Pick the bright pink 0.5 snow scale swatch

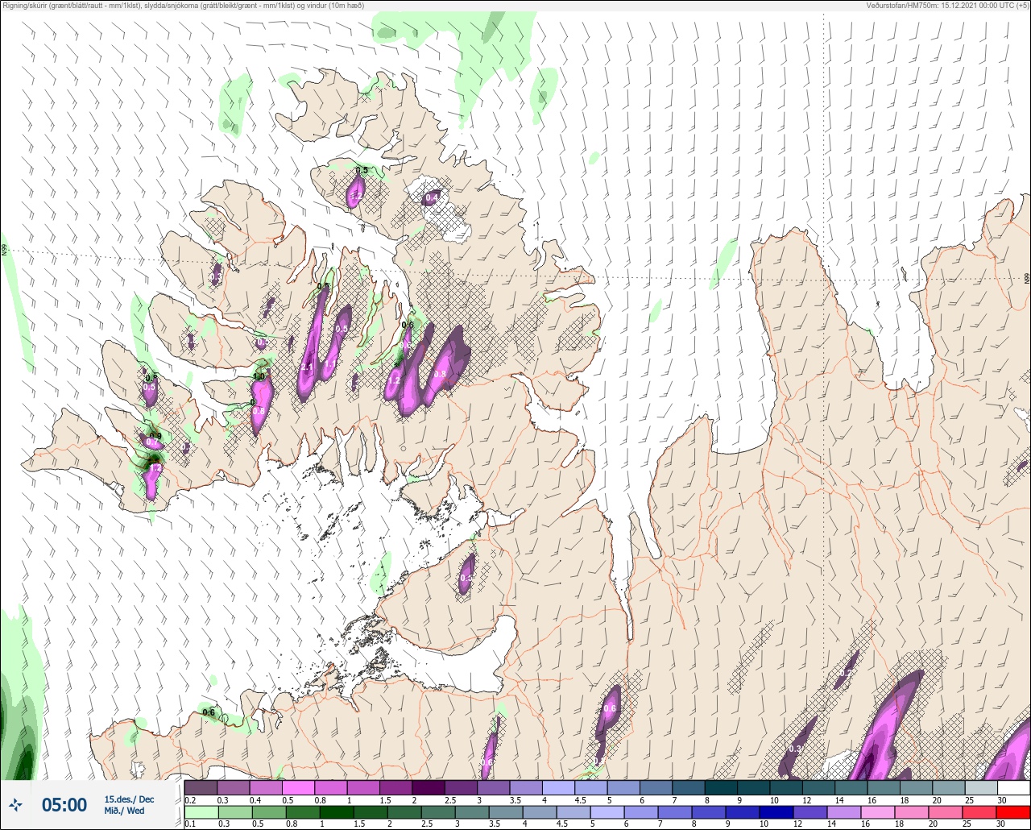(x=299, y=787)
